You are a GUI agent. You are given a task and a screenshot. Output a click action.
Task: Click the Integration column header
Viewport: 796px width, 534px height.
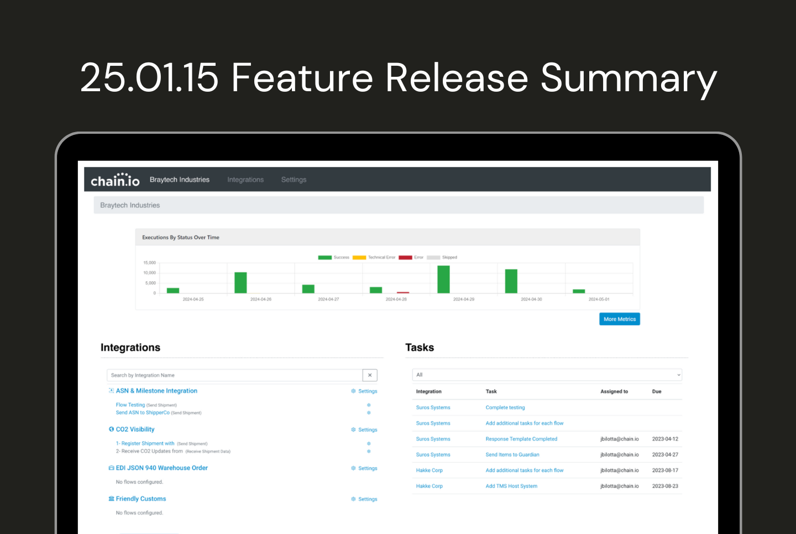click(x=429, y=392)
